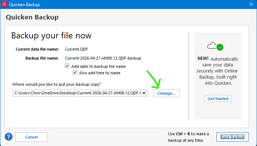This screenshot has width=257, height=146.
Task: Expand the backup location path dropdown arrow
Action: 144,93
